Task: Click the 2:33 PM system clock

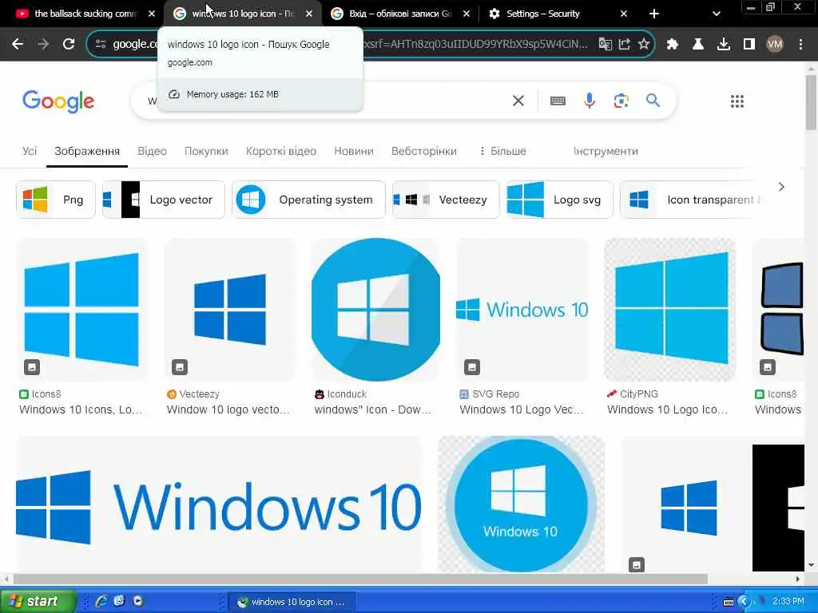Action: (788, 602)
